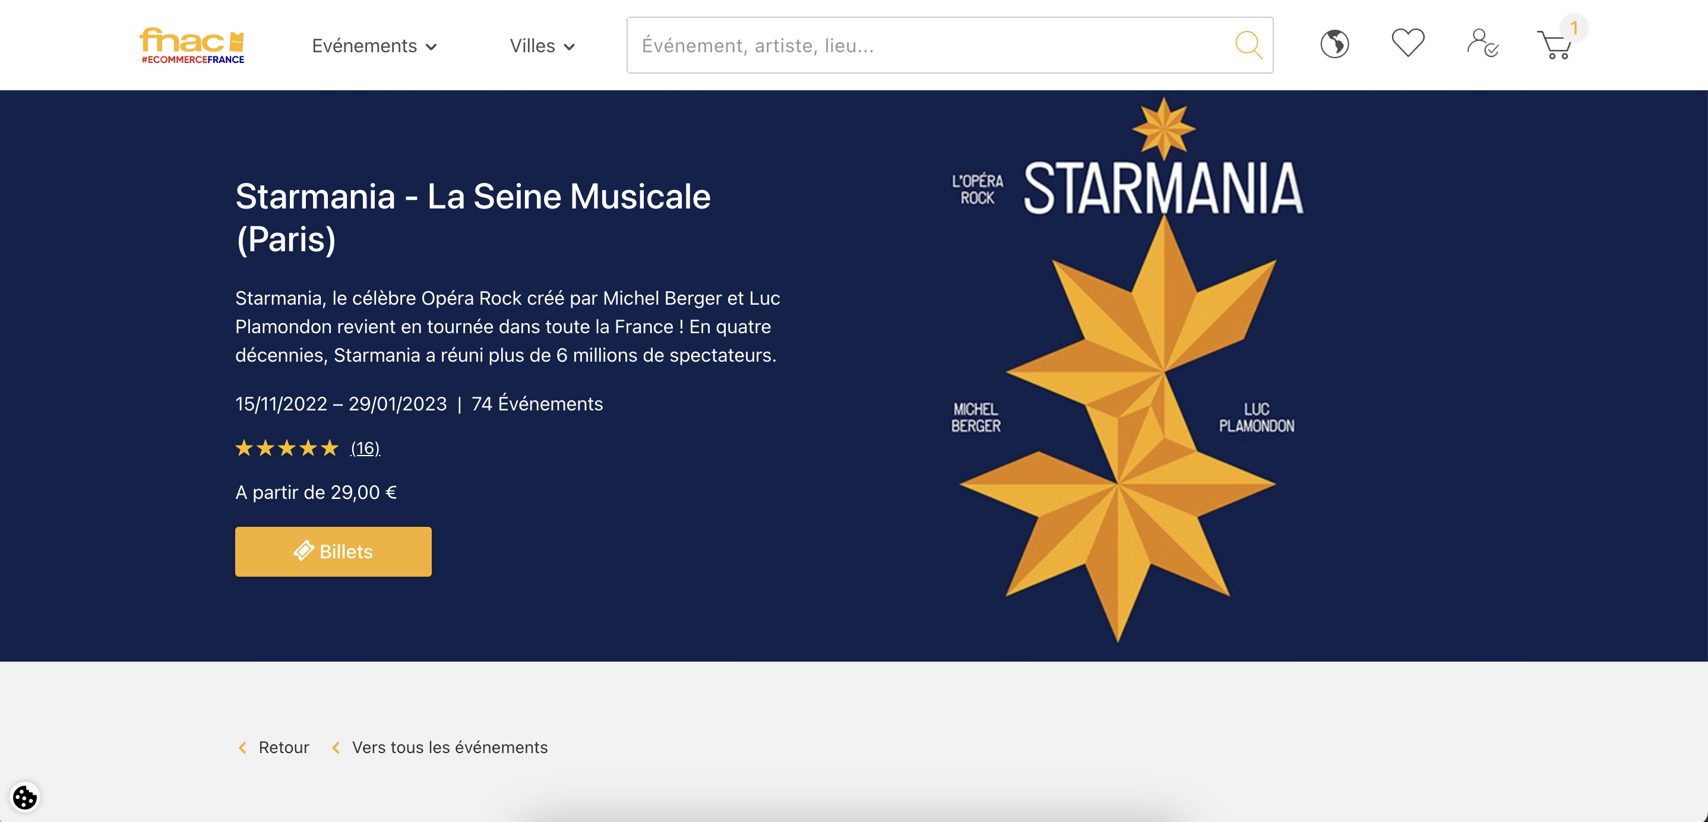Click the Billets button
Image resolution: width=1708 pixels, height=822 pixels.
coord(333,552)
